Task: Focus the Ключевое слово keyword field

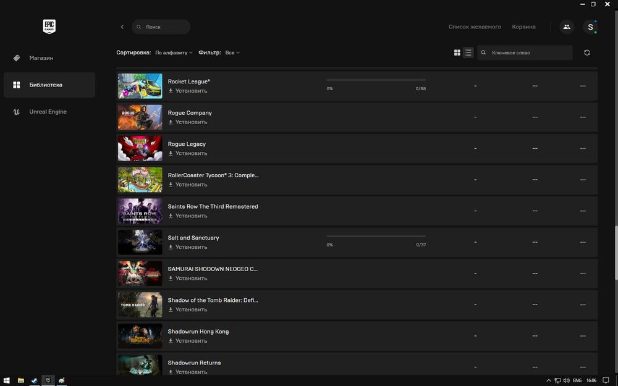Action: [525, 52]
